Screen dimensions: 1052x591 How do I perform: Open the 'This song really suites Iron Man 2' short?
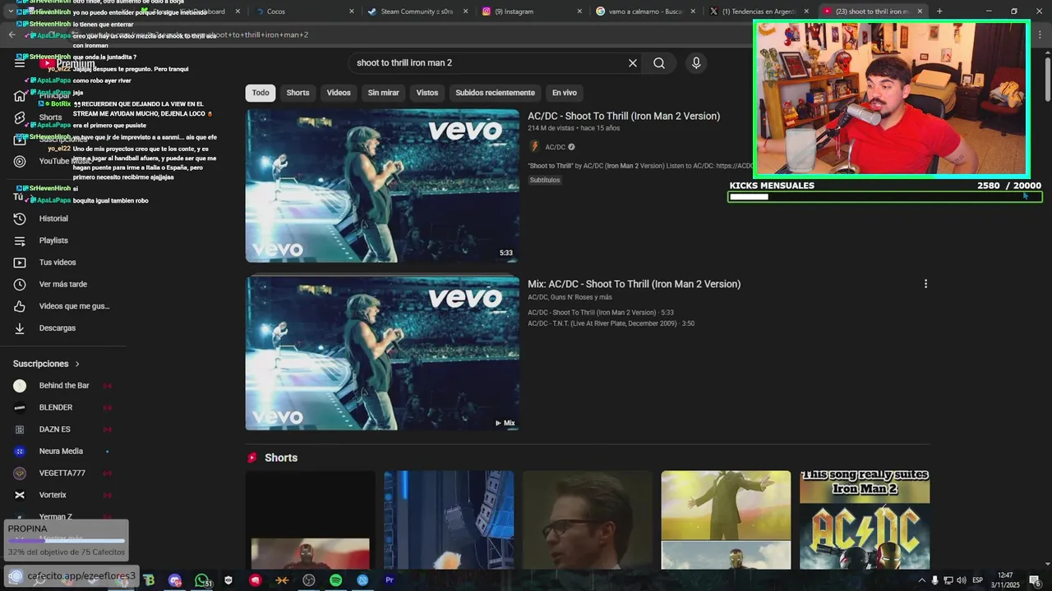tap(865, 520)
